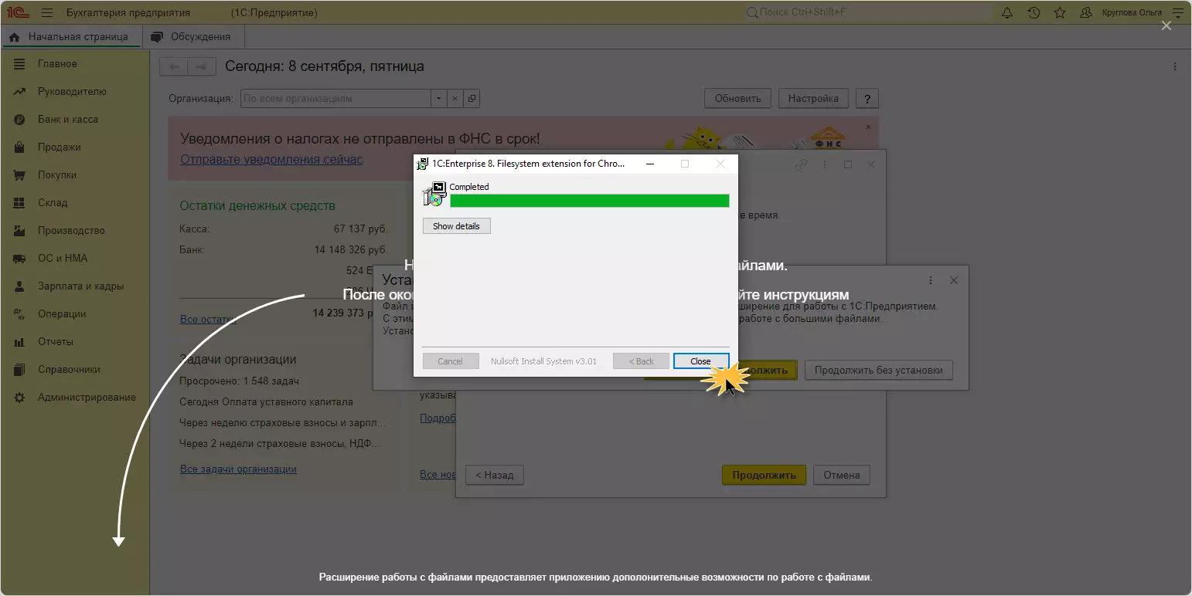Click the Show details button in installer
1192x596 pixels.
pyautogui.click(x=456, y=226)
